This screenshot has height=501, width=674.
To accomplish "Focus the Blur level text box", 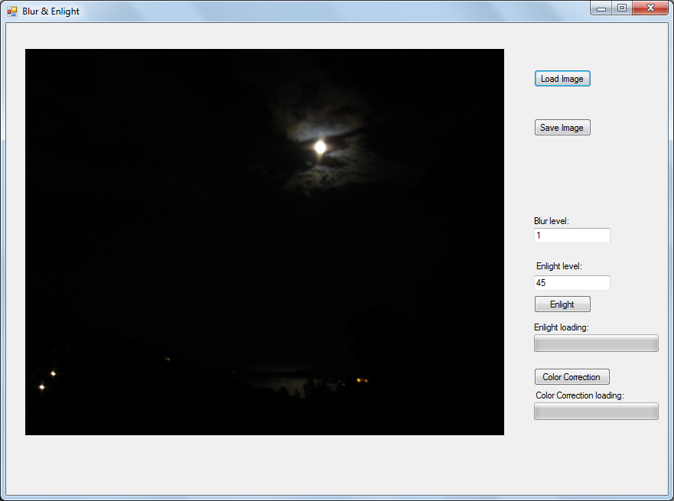I will click(x=571, y=236).
